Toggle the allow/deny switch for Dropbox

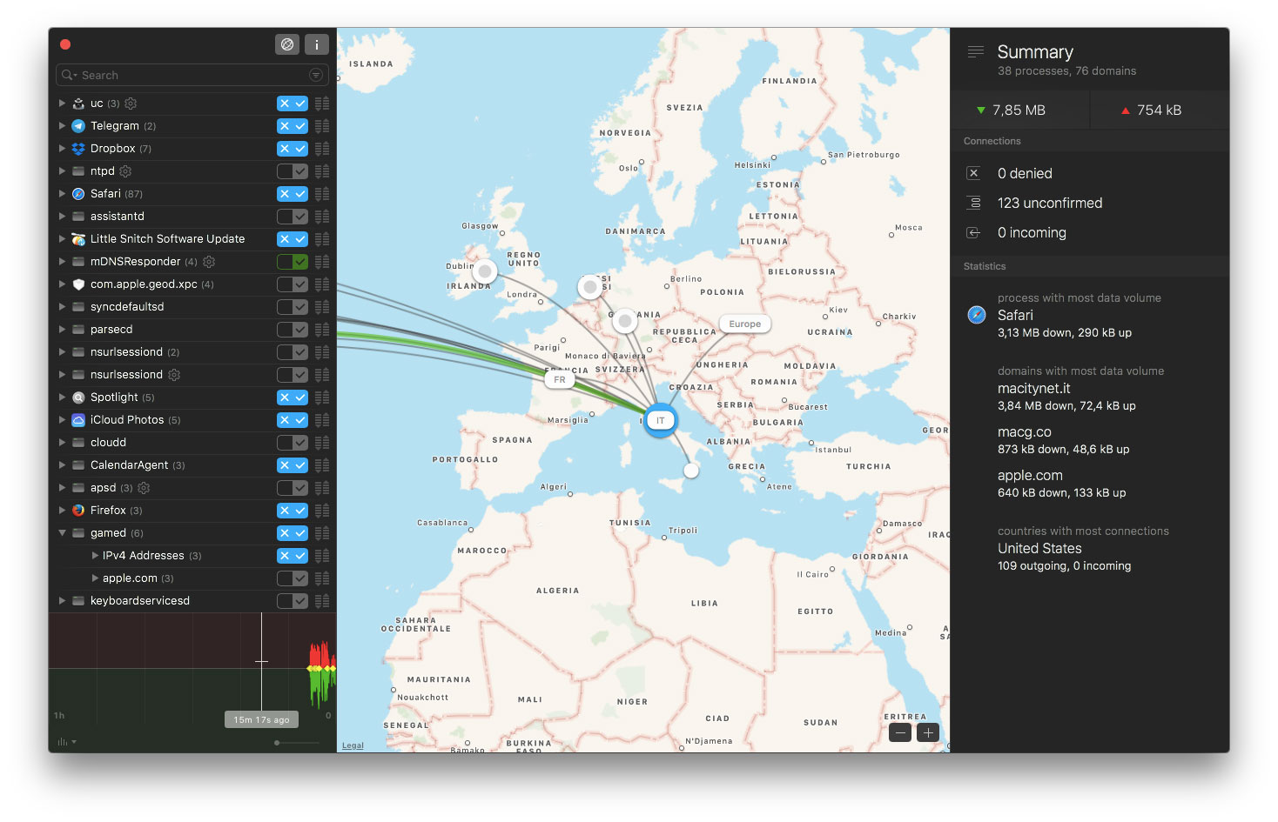coord(293,149)
